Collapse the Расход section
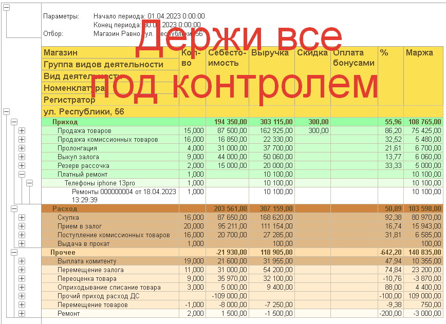The image size is (446, 324). pyautogui.click(x=14, y=208)
